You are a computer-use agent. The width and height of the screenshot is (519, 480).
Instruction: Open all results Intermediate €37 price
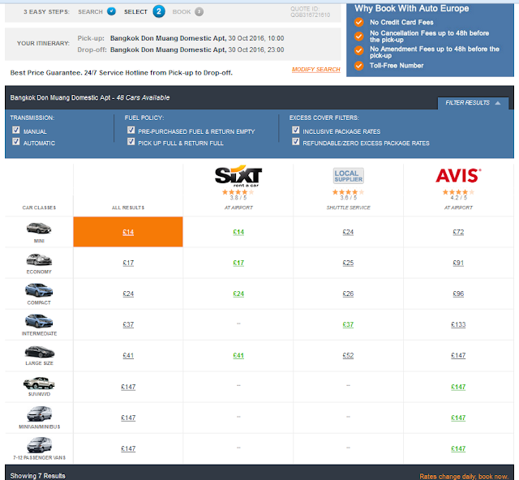point(128,324)
